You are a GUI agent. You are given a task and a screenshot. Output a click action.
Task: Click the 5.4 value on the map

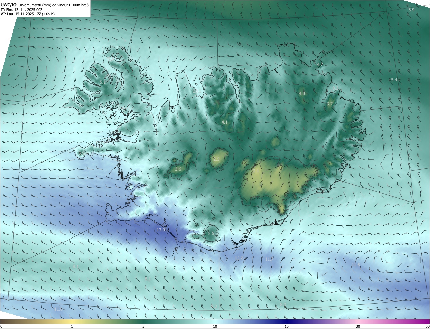tap(394, 80)
